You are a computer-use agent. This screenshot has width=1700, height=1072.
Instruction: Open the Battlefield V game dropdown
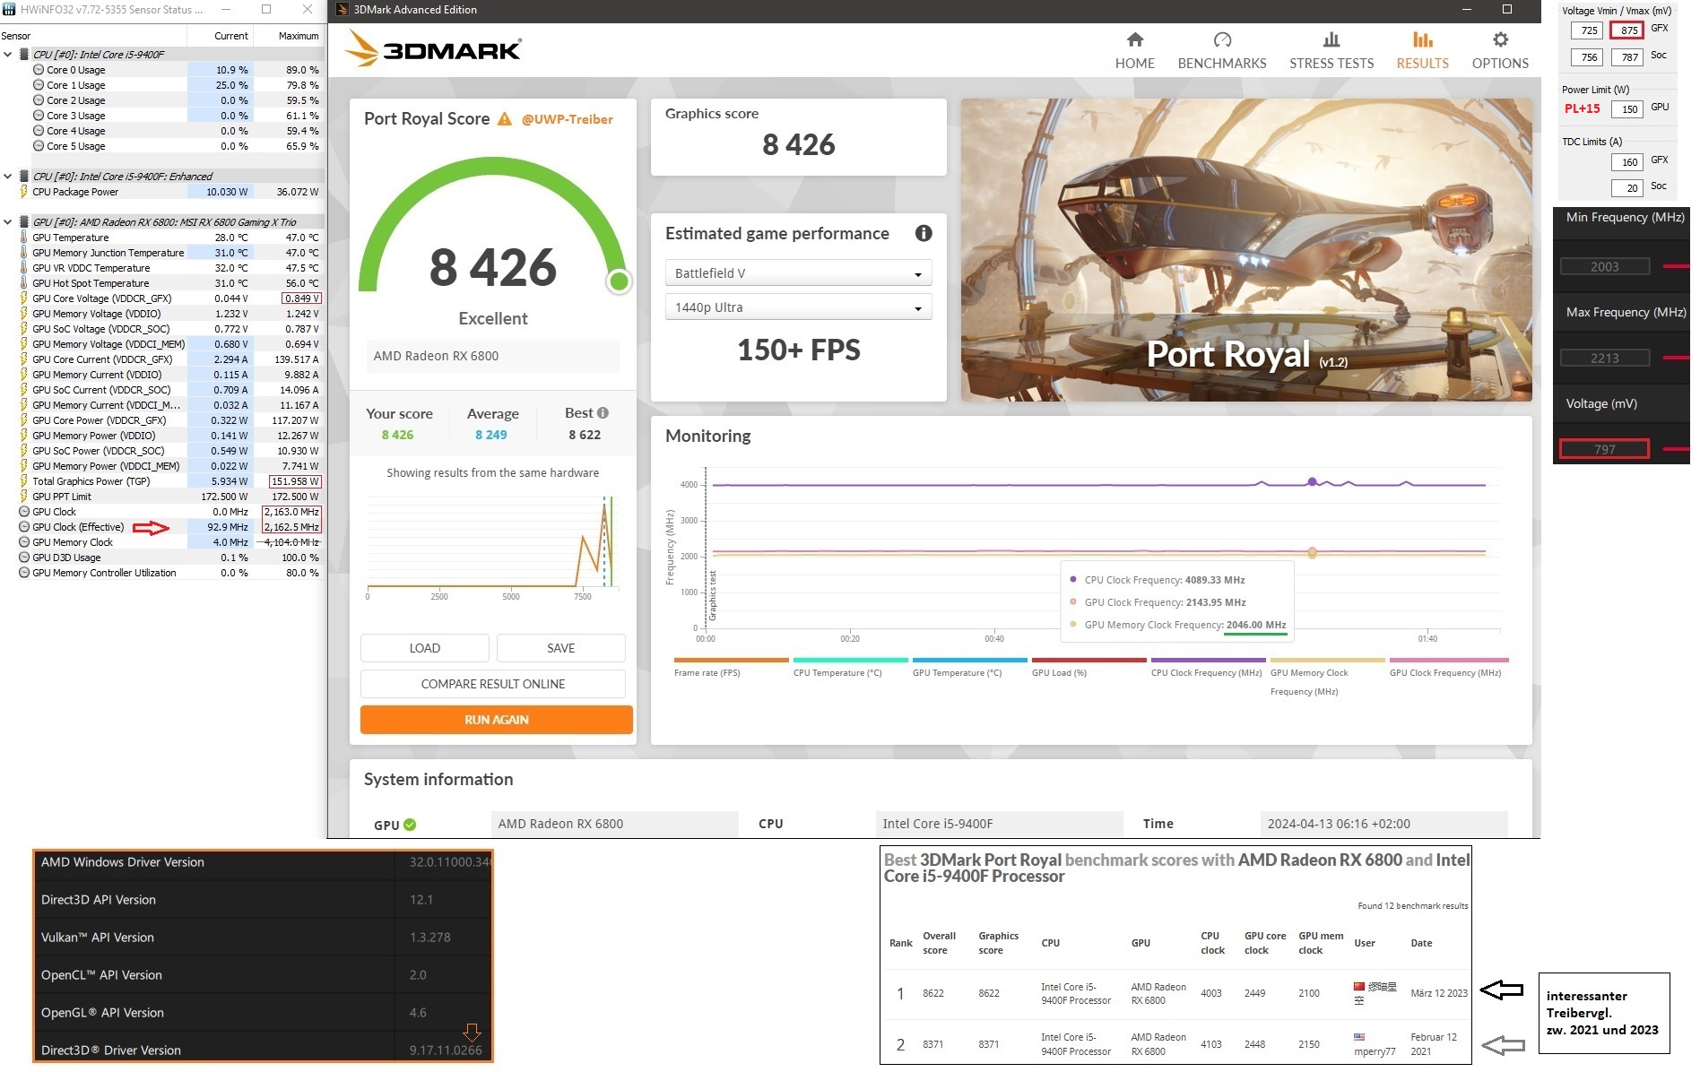(798, 273)
